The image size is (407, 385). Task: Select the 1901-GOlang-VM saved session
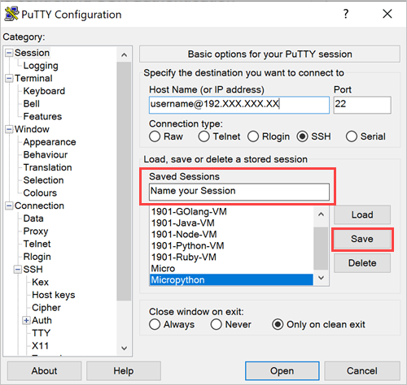click(231, 211)
